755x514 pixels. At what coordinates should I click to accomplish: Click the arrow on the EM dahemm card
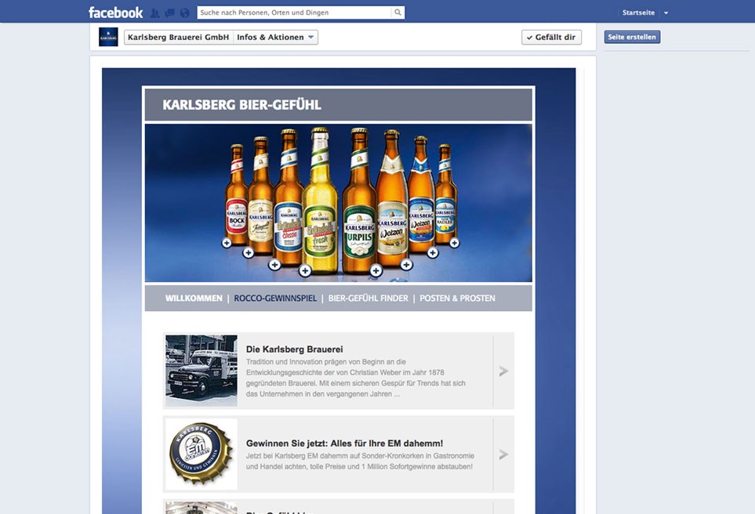(x=503, y=454)
